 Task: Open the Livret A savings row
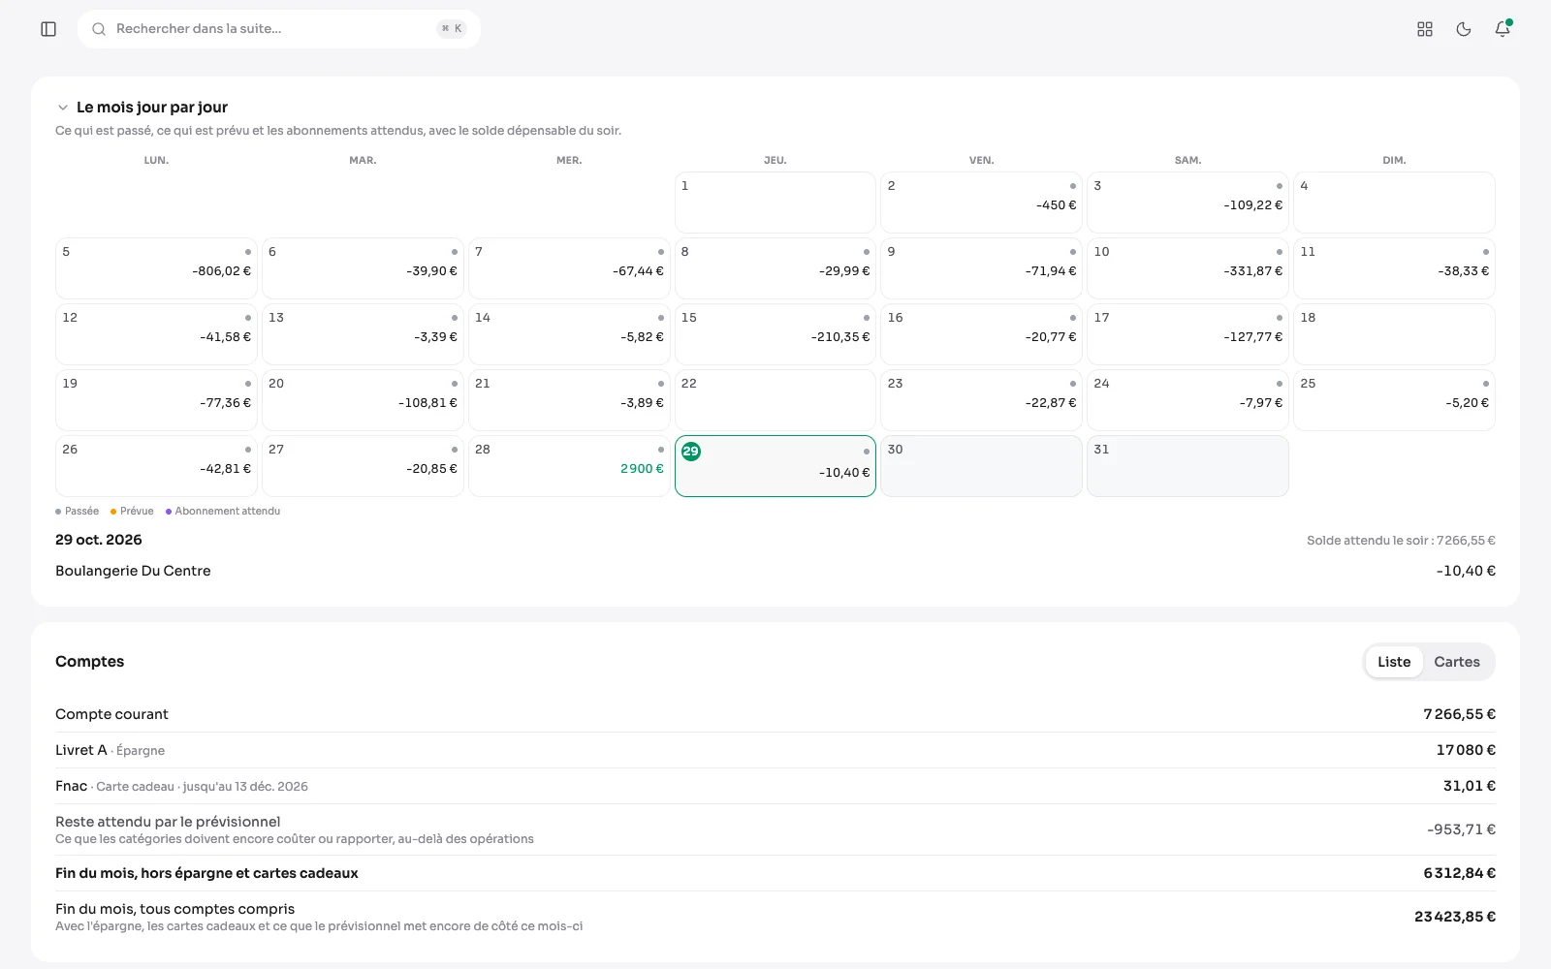775,750
